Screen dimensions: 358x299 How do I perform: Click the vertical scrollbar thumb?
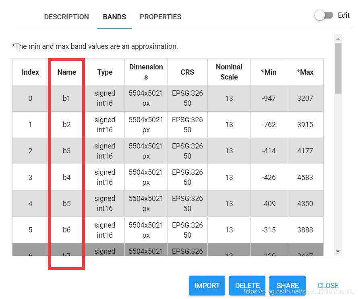[338, 68]
